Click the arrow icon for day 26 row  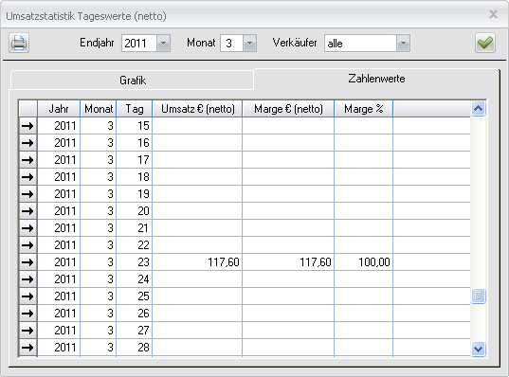(x=27, y=314)
